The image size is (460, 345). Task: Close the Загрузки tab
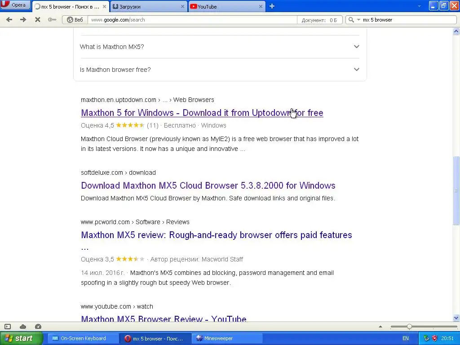point(182,6)
